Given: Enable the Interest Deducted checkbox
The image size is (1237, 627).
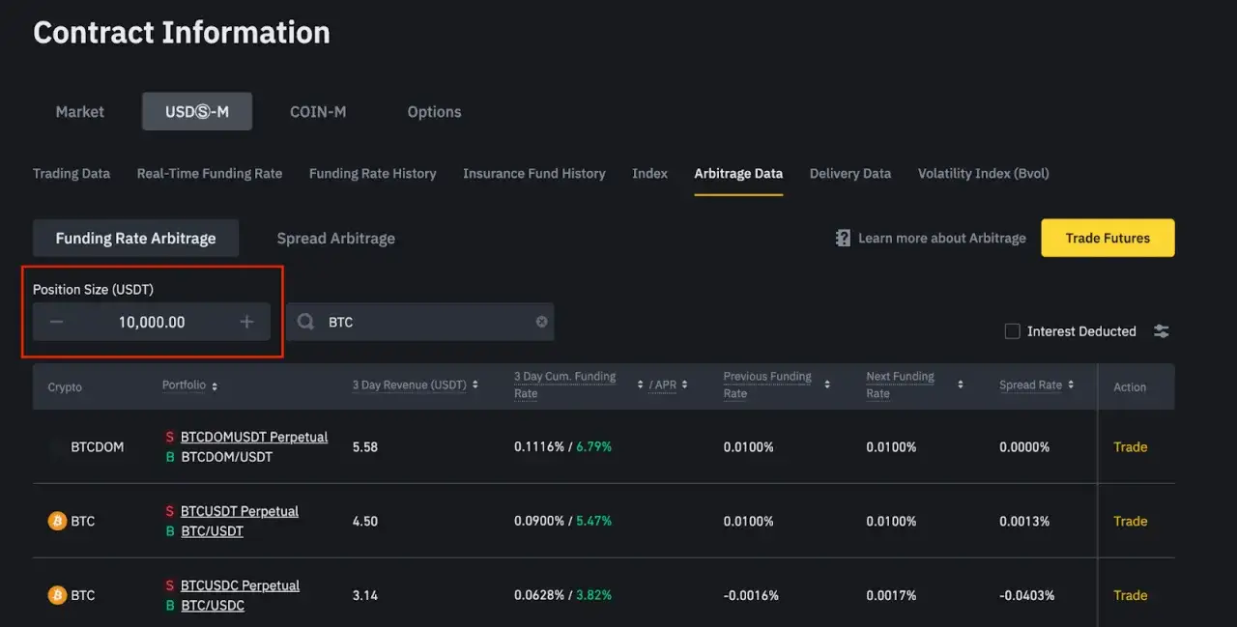Looking at the screenshot, I should click(x=1012, y=330).
